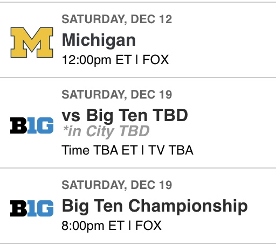This screenshot has width=276, height=245.
Task: Tap the TV TBA label
Action: [171, 150]
